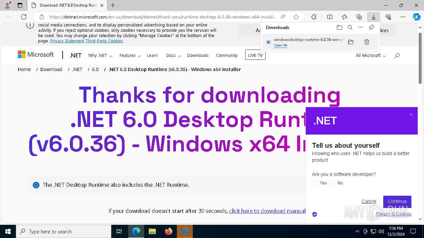Open the notification center icon
This screenshot has width=424, height=238.
pyautogui.click(x=413, y=231)
